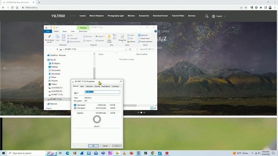Click Rename in the Organize group
278x156 pixels.
coord(99,41)
